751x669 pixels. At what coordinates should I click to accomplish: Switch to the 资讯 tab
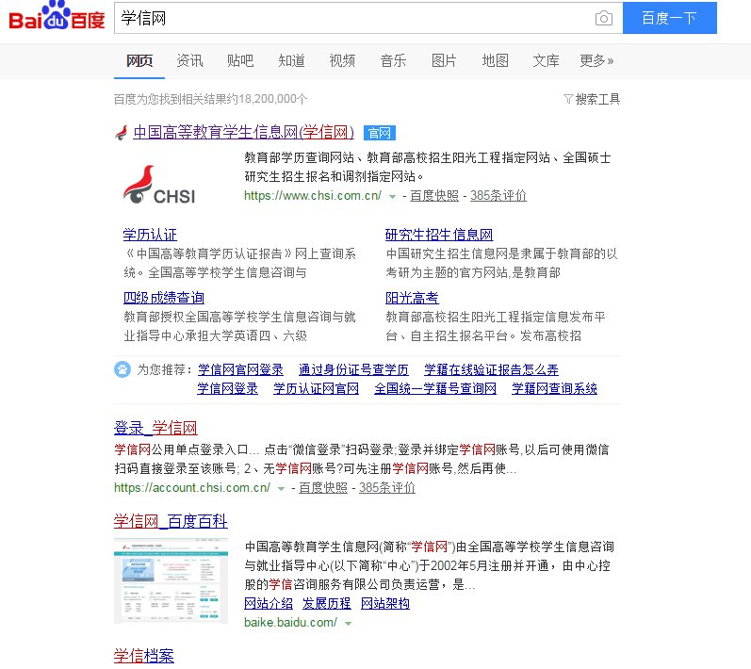(189, 61)
